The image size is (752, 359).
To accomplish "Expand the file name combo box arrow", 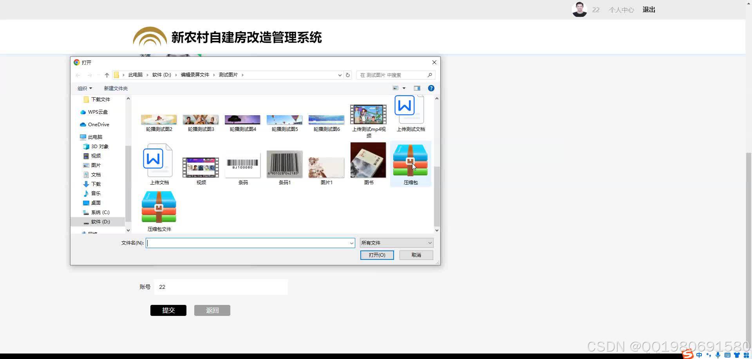I will [x=351, y=243].
